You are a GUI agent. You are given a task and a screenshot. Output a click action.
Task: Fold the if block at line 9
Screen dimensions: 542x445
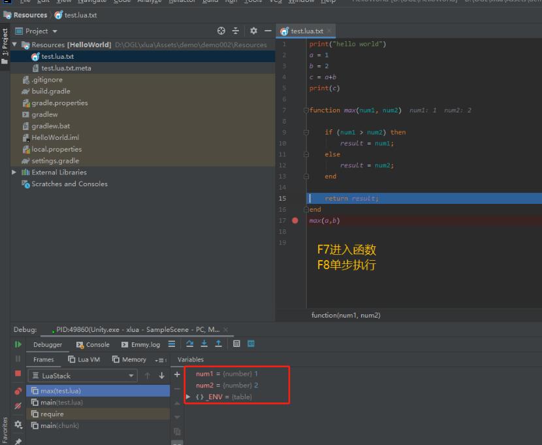pyautogui.click(x=306, y=132)
